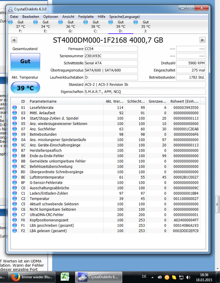Click status icon for Lesefehlerrate row

click(x=15, y=107)
